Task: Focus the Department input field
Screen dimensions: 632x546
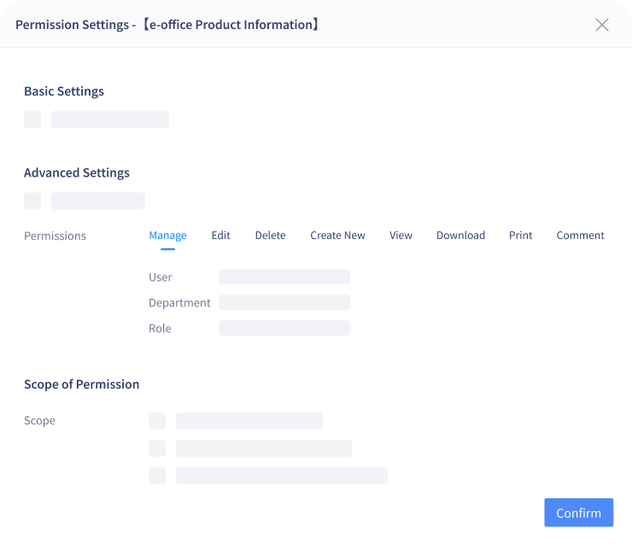Action: [284, 303]
